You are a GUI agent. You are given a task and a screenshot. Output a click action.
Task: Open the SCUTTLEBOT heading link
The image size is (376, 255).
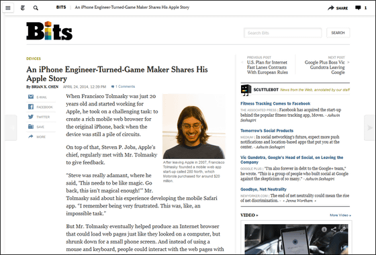point(266,90)
